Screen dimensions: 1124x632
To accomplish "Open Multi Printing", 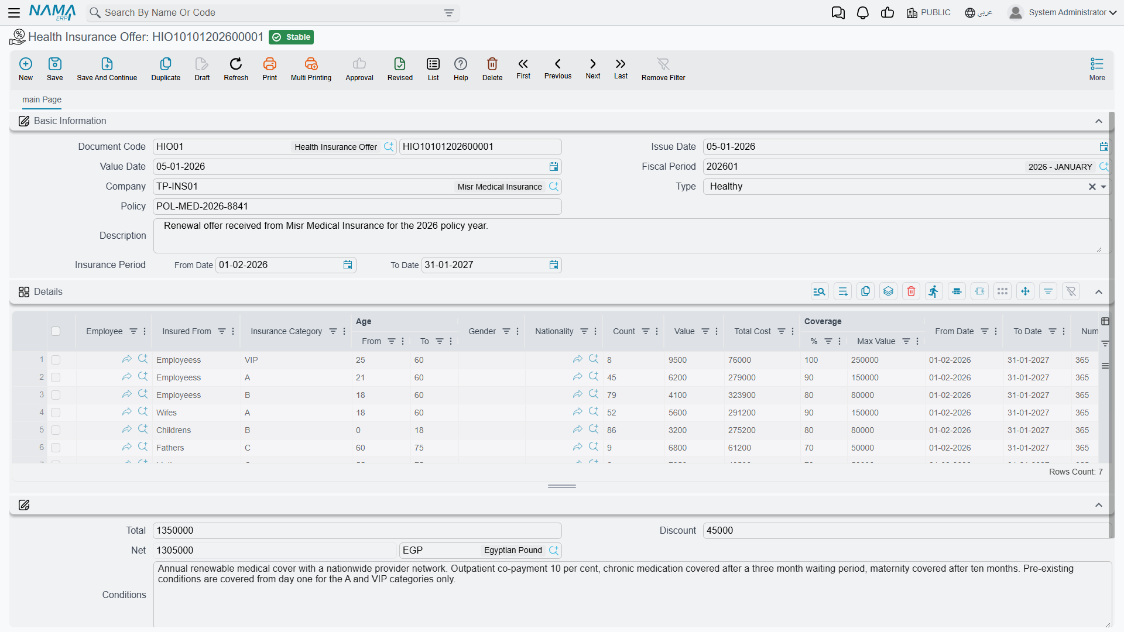I will pyautogui.click(x=311, y=68).
